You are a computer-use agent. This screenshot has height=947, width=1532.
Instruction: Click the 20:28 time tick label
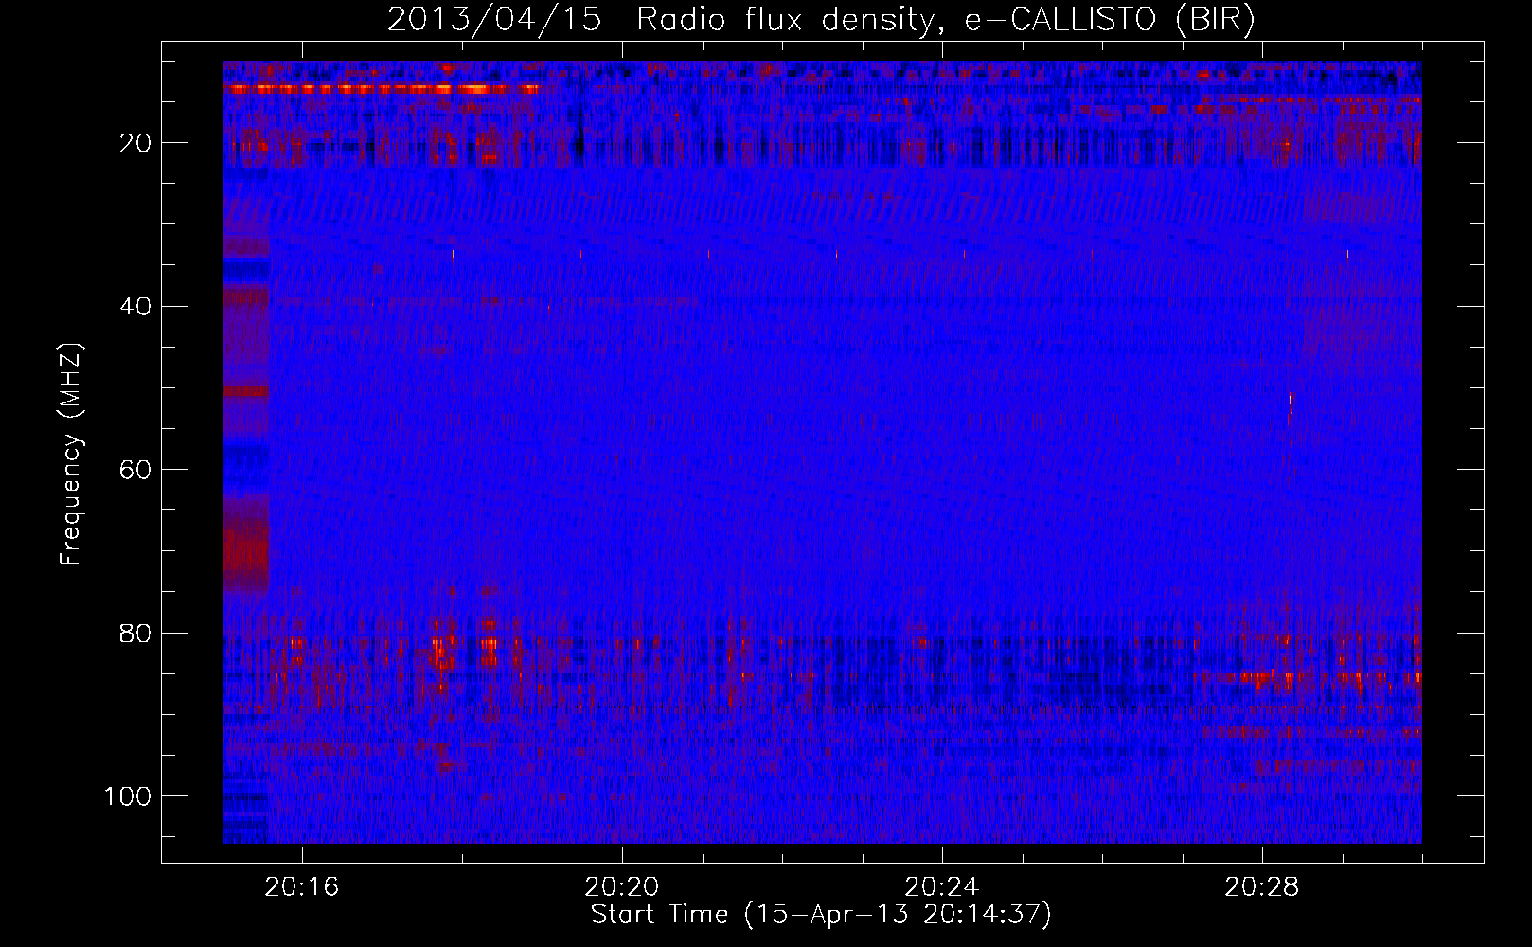click(1261, 887)
